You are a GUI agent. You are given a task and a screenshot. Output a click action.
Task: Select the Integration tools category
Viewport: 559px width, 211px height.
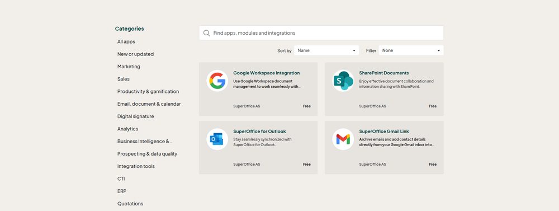[x=136, y=166]
